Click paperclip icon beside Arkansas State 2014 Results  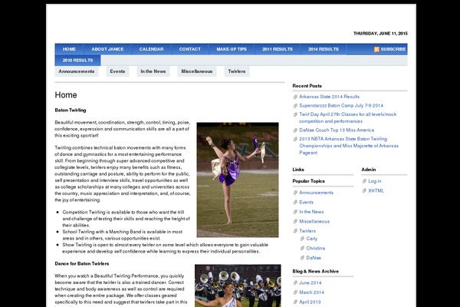[x=295, y=97]
